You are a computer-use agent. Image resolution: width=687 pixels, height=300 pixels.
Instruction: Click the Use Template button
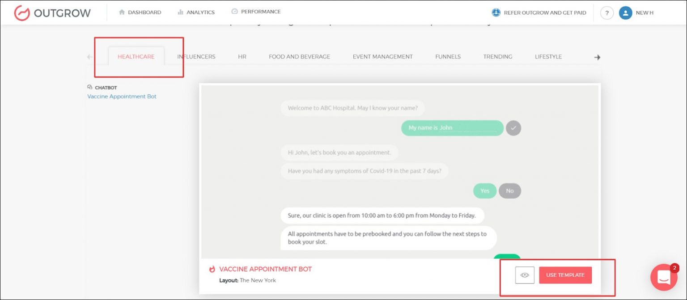565,275
